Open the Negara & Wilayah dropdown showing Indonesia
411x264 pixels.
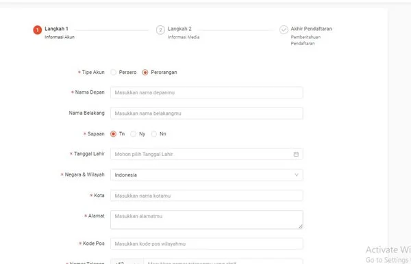(207, 175)
